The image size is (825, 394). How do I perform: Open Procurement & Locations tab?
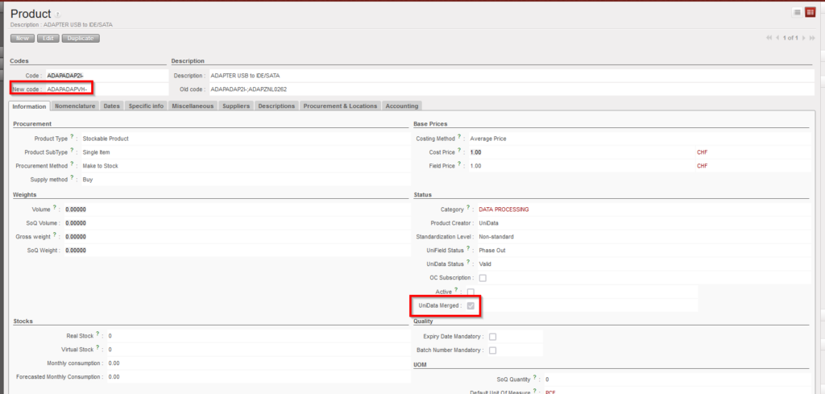[x=340, y=106]
